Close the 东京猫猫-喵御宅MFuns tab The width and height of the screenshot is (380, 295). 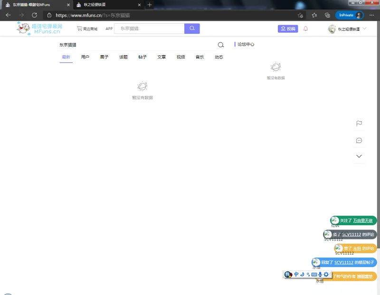click(68, 5)
